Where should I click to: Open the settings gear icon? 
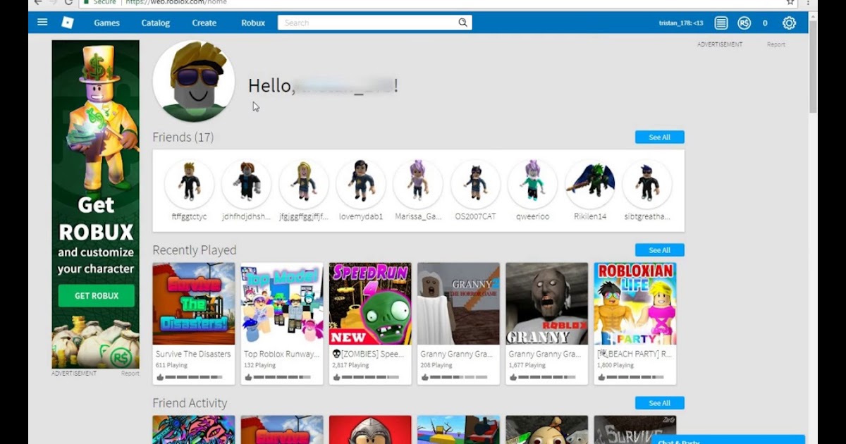click(789, 23)
